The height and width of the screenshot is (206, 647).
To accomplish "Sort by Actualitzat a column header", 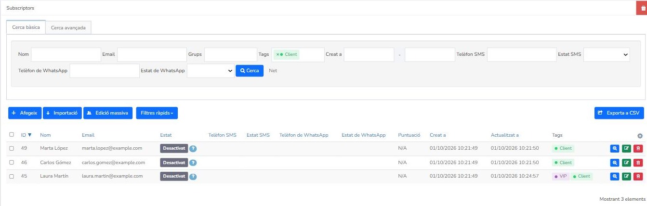I will click(x=505, y=135).
